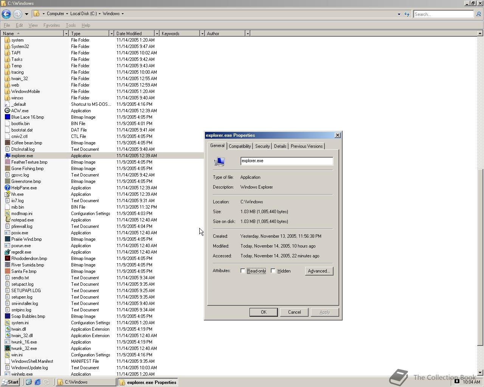Open the Tools menu
Screen dimensions: 484x387
coord(71,25)
